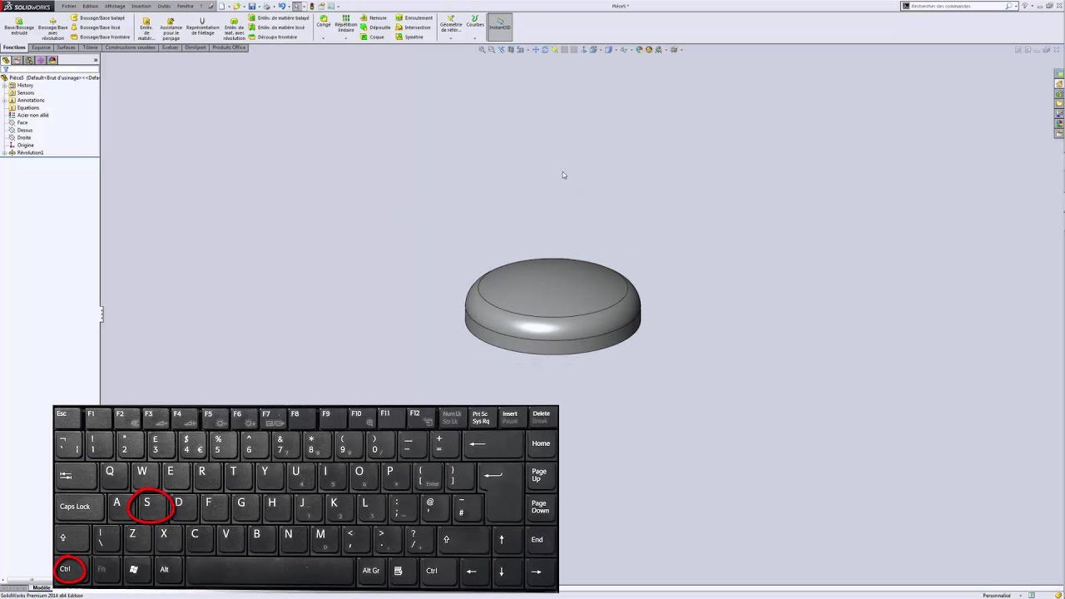Click the Base/Bossage extrudé tool
The width and height of the screenshot is (1065, 599).
tap(19, 25)
